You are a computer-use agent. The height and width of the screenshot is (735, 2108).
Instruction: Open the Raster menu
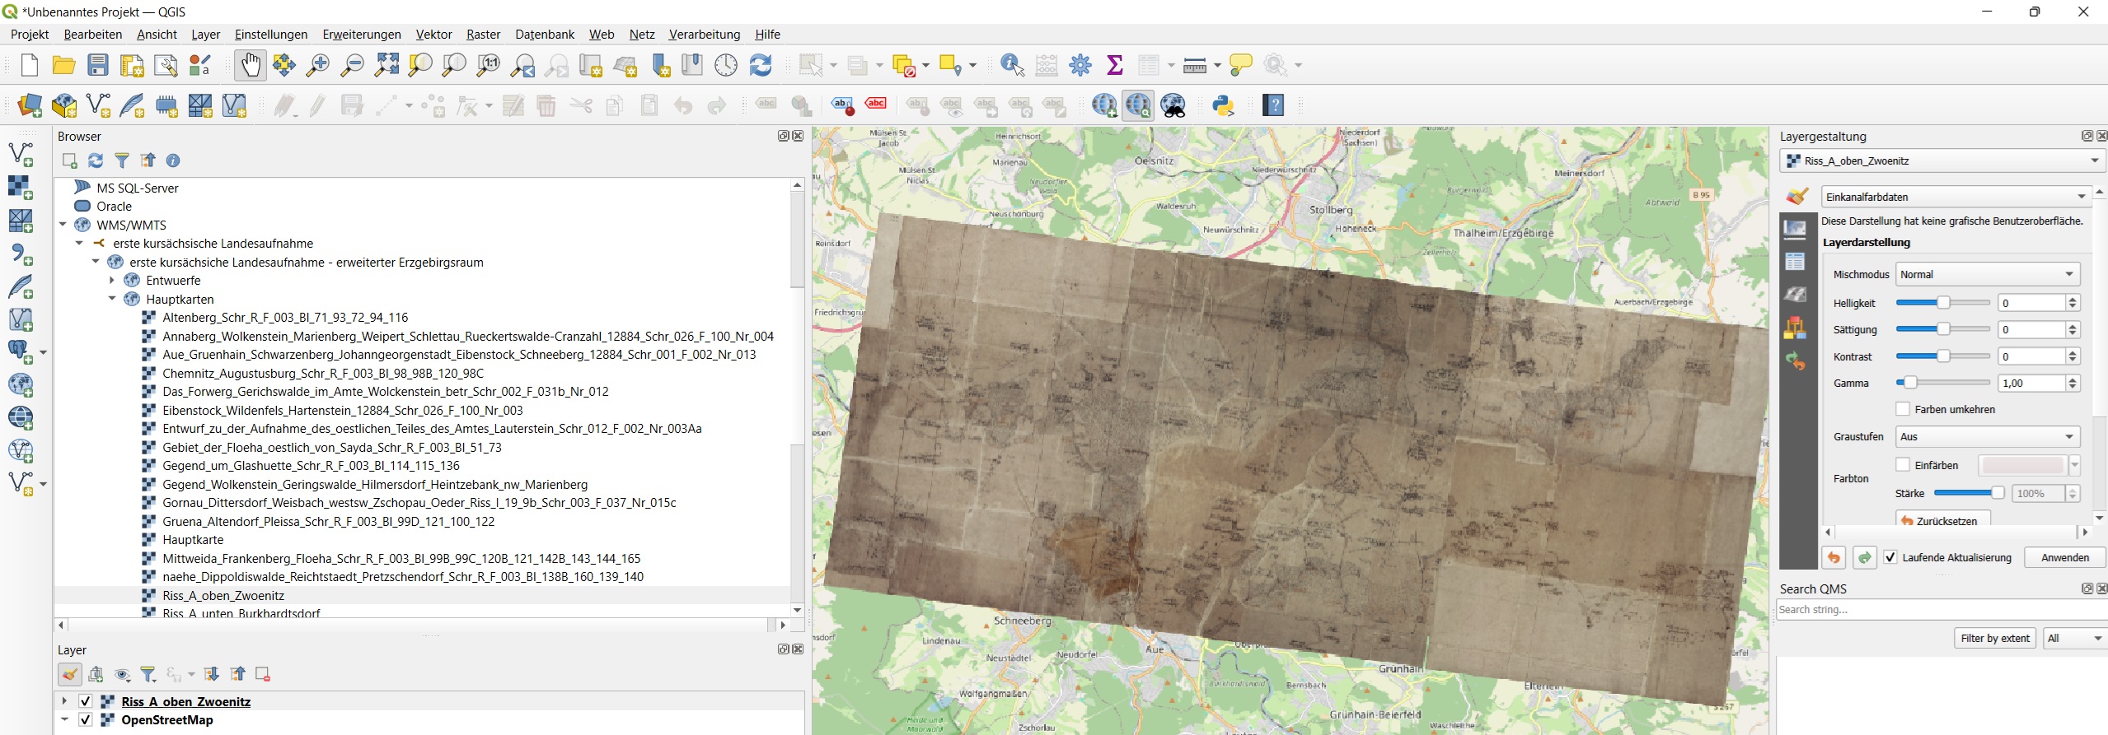click(x=483, y=35)
